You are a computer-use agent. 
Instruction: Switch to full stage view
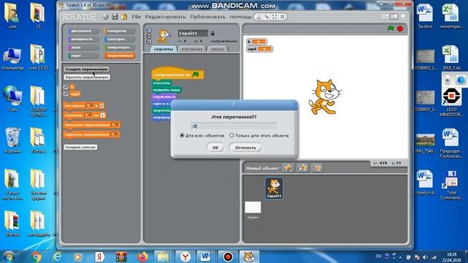click(394, 16)
